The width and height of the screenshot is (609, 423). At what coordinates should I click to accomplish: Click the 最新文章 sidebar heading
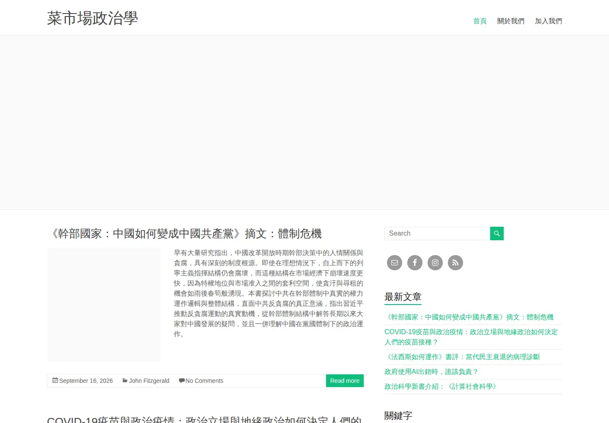(403, 297)
